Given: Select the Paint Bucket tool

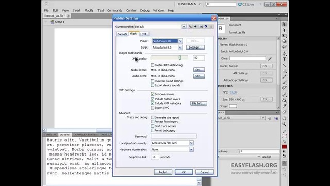Looking at the screenshot, I should (284, 100).
